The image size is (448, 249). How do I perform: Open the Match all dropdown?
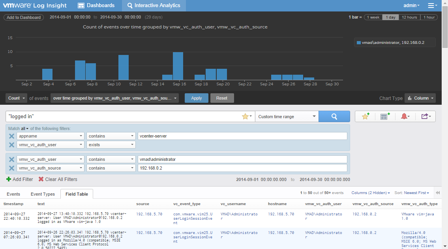[24, 128]
